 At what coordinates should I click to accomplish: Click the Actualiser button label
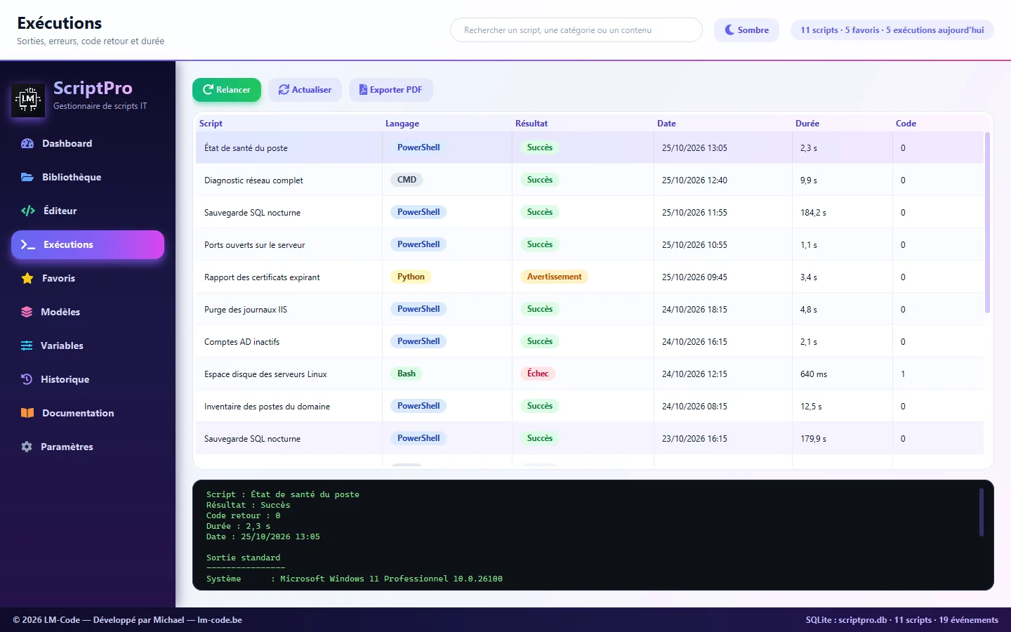pyautogui.click(x=312, y=90)
